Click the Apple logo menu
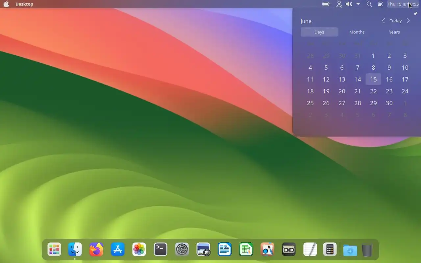421x263 pixels. [x=6, y=4]
